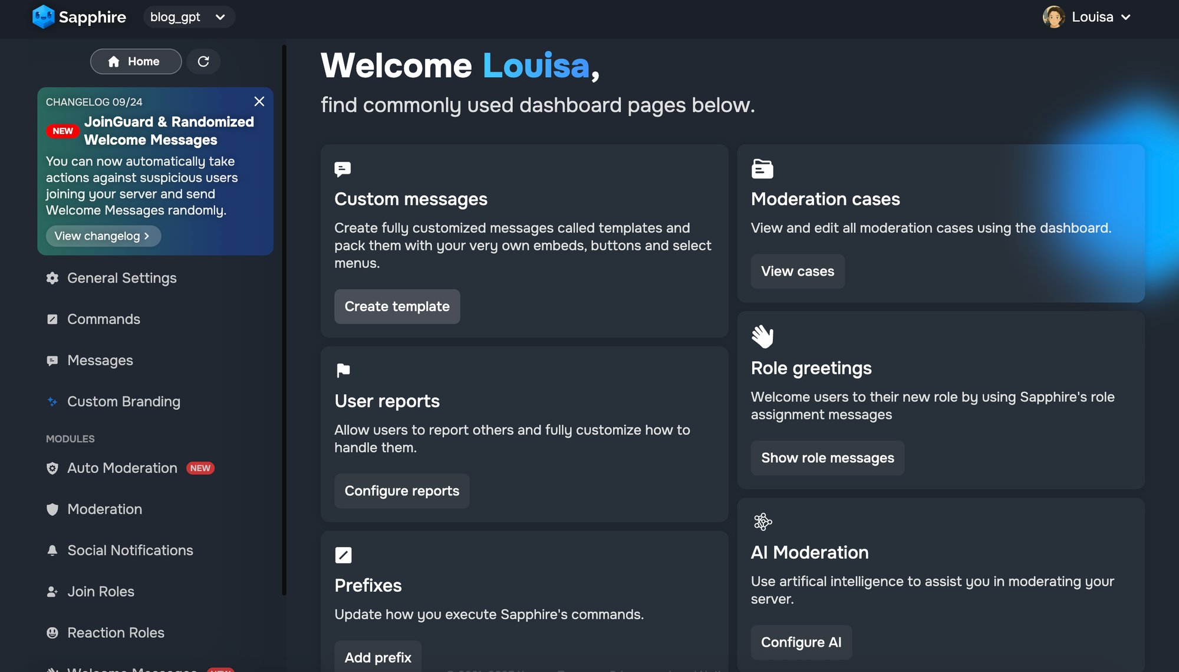
Task: Click the User reports flag icon
Action: point(343,370)
